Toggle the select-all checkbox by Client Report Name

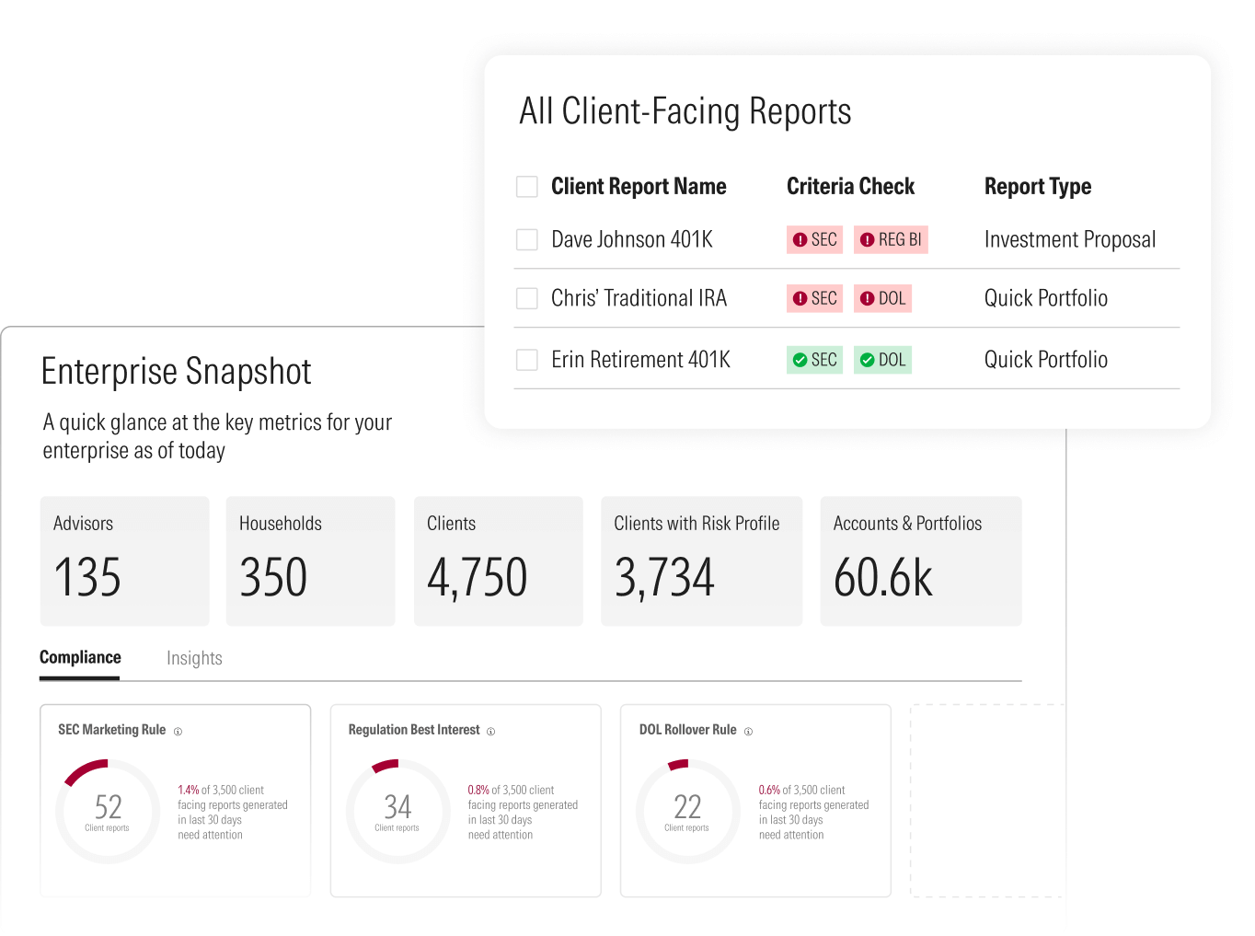tap(527, 187)
